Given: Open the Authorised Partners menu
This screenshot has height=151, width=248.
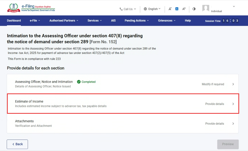Looking at the screenshot, I should click(x=64, y=20).
